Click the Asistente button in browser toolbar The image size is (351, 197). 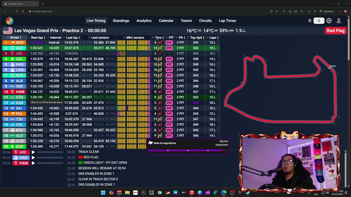coord(327,11)
